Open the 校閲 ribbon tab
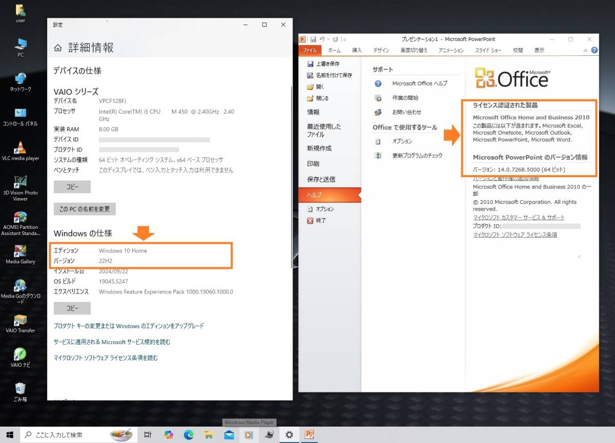Viewport: 615px width, 443px height. click(518, 50)
